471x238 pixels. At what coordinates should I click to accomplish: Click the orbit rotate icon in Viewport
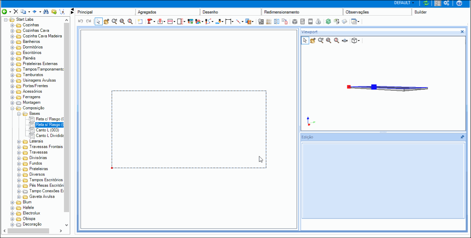tap(345, 40)
